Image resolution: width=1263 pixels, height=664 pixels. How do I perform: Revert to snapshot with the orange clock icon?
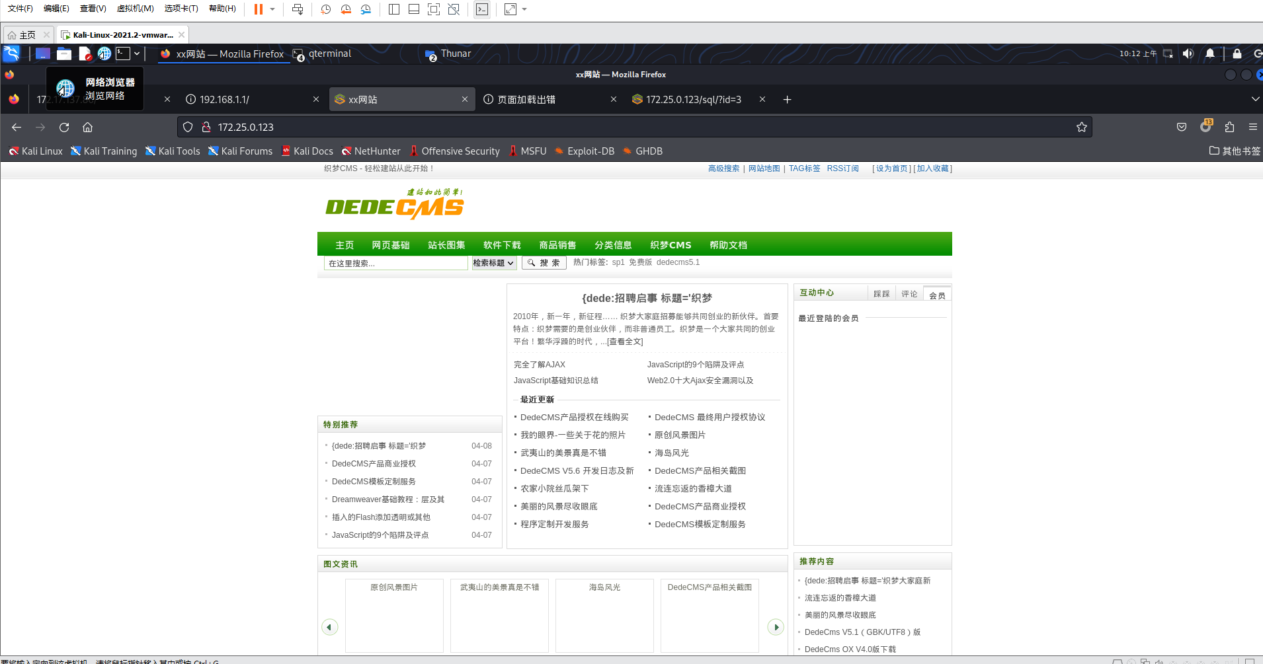point(346,9)
